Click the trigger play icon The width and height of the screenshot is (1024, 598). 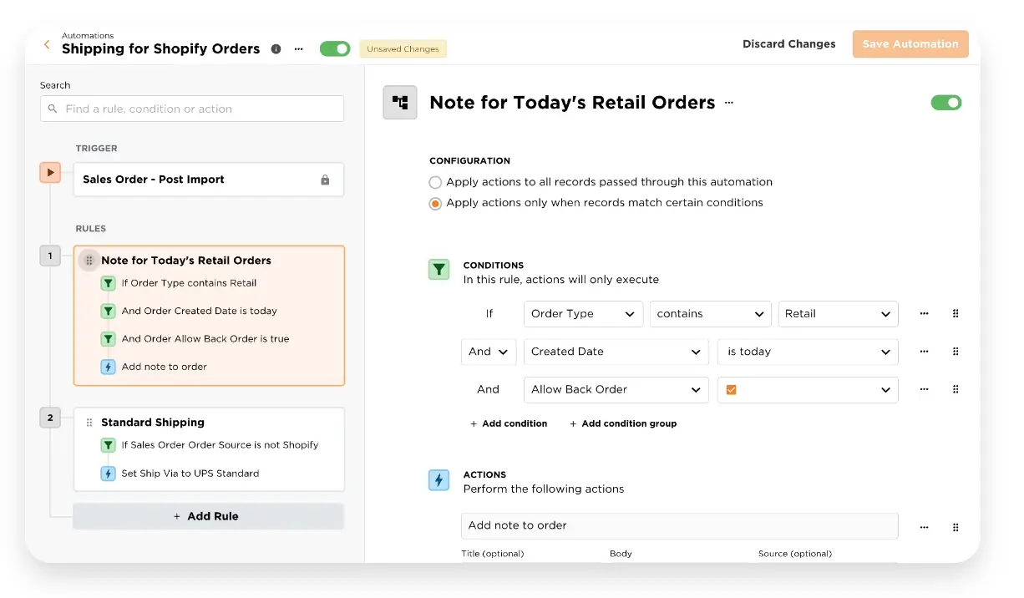[x=51, y=173]
